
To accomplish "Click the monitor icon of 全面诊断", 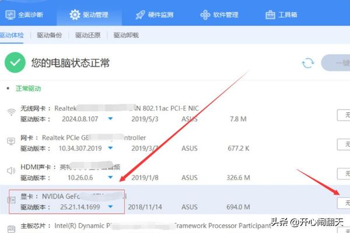I will click(10, 15).
